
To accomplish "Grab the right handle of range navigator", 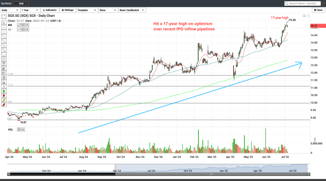I will pyautogui.click(x=307, y=168).
